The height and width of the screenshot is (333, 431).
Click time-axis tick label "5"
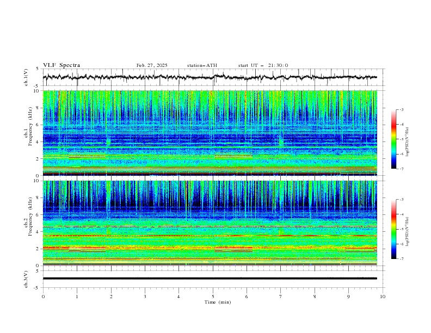point(213,297)
